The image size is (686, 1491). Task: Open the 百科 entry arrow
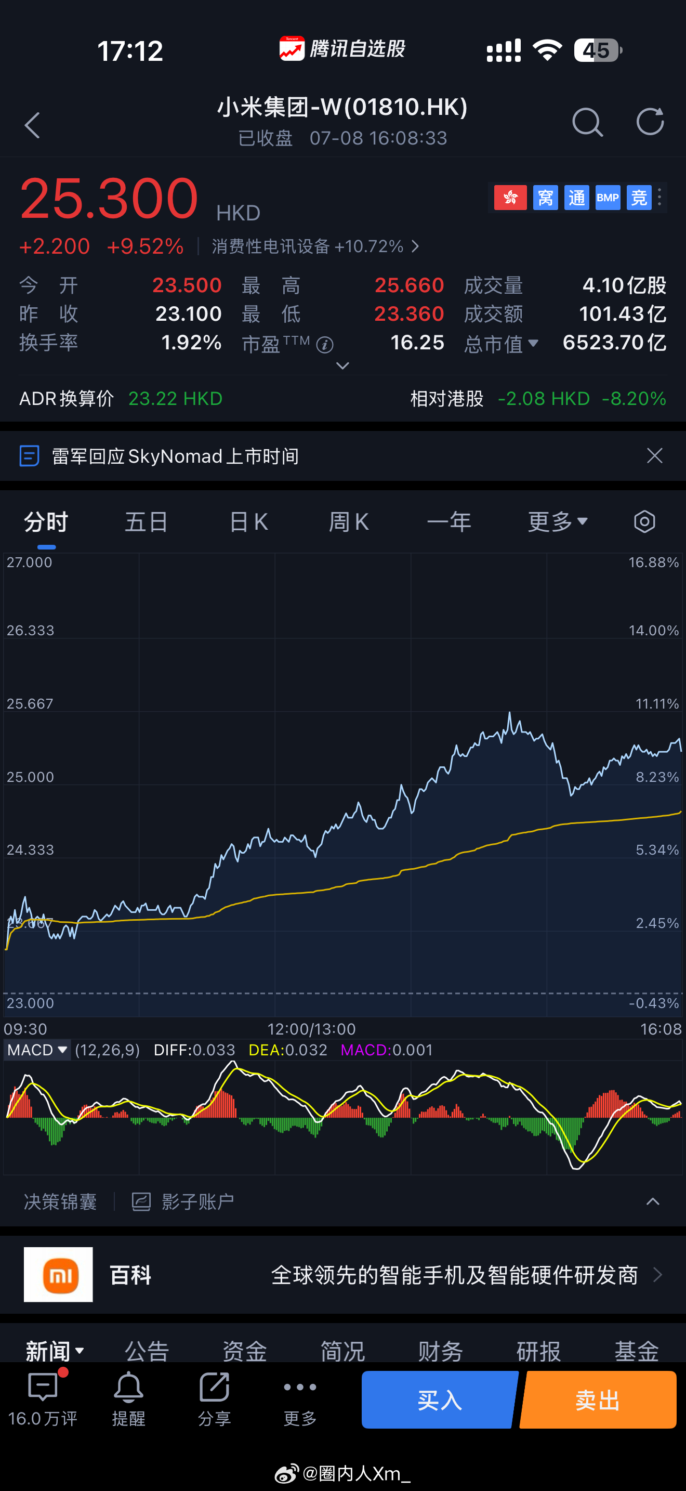tap(657, 1275)
